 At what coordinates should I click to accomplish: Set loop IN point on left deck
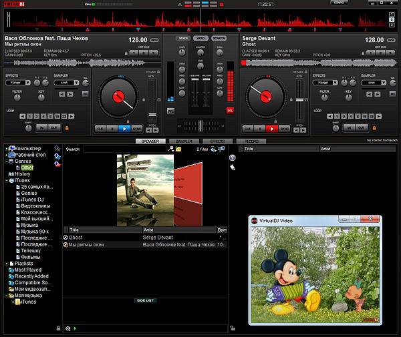click(x=42, y=127)
